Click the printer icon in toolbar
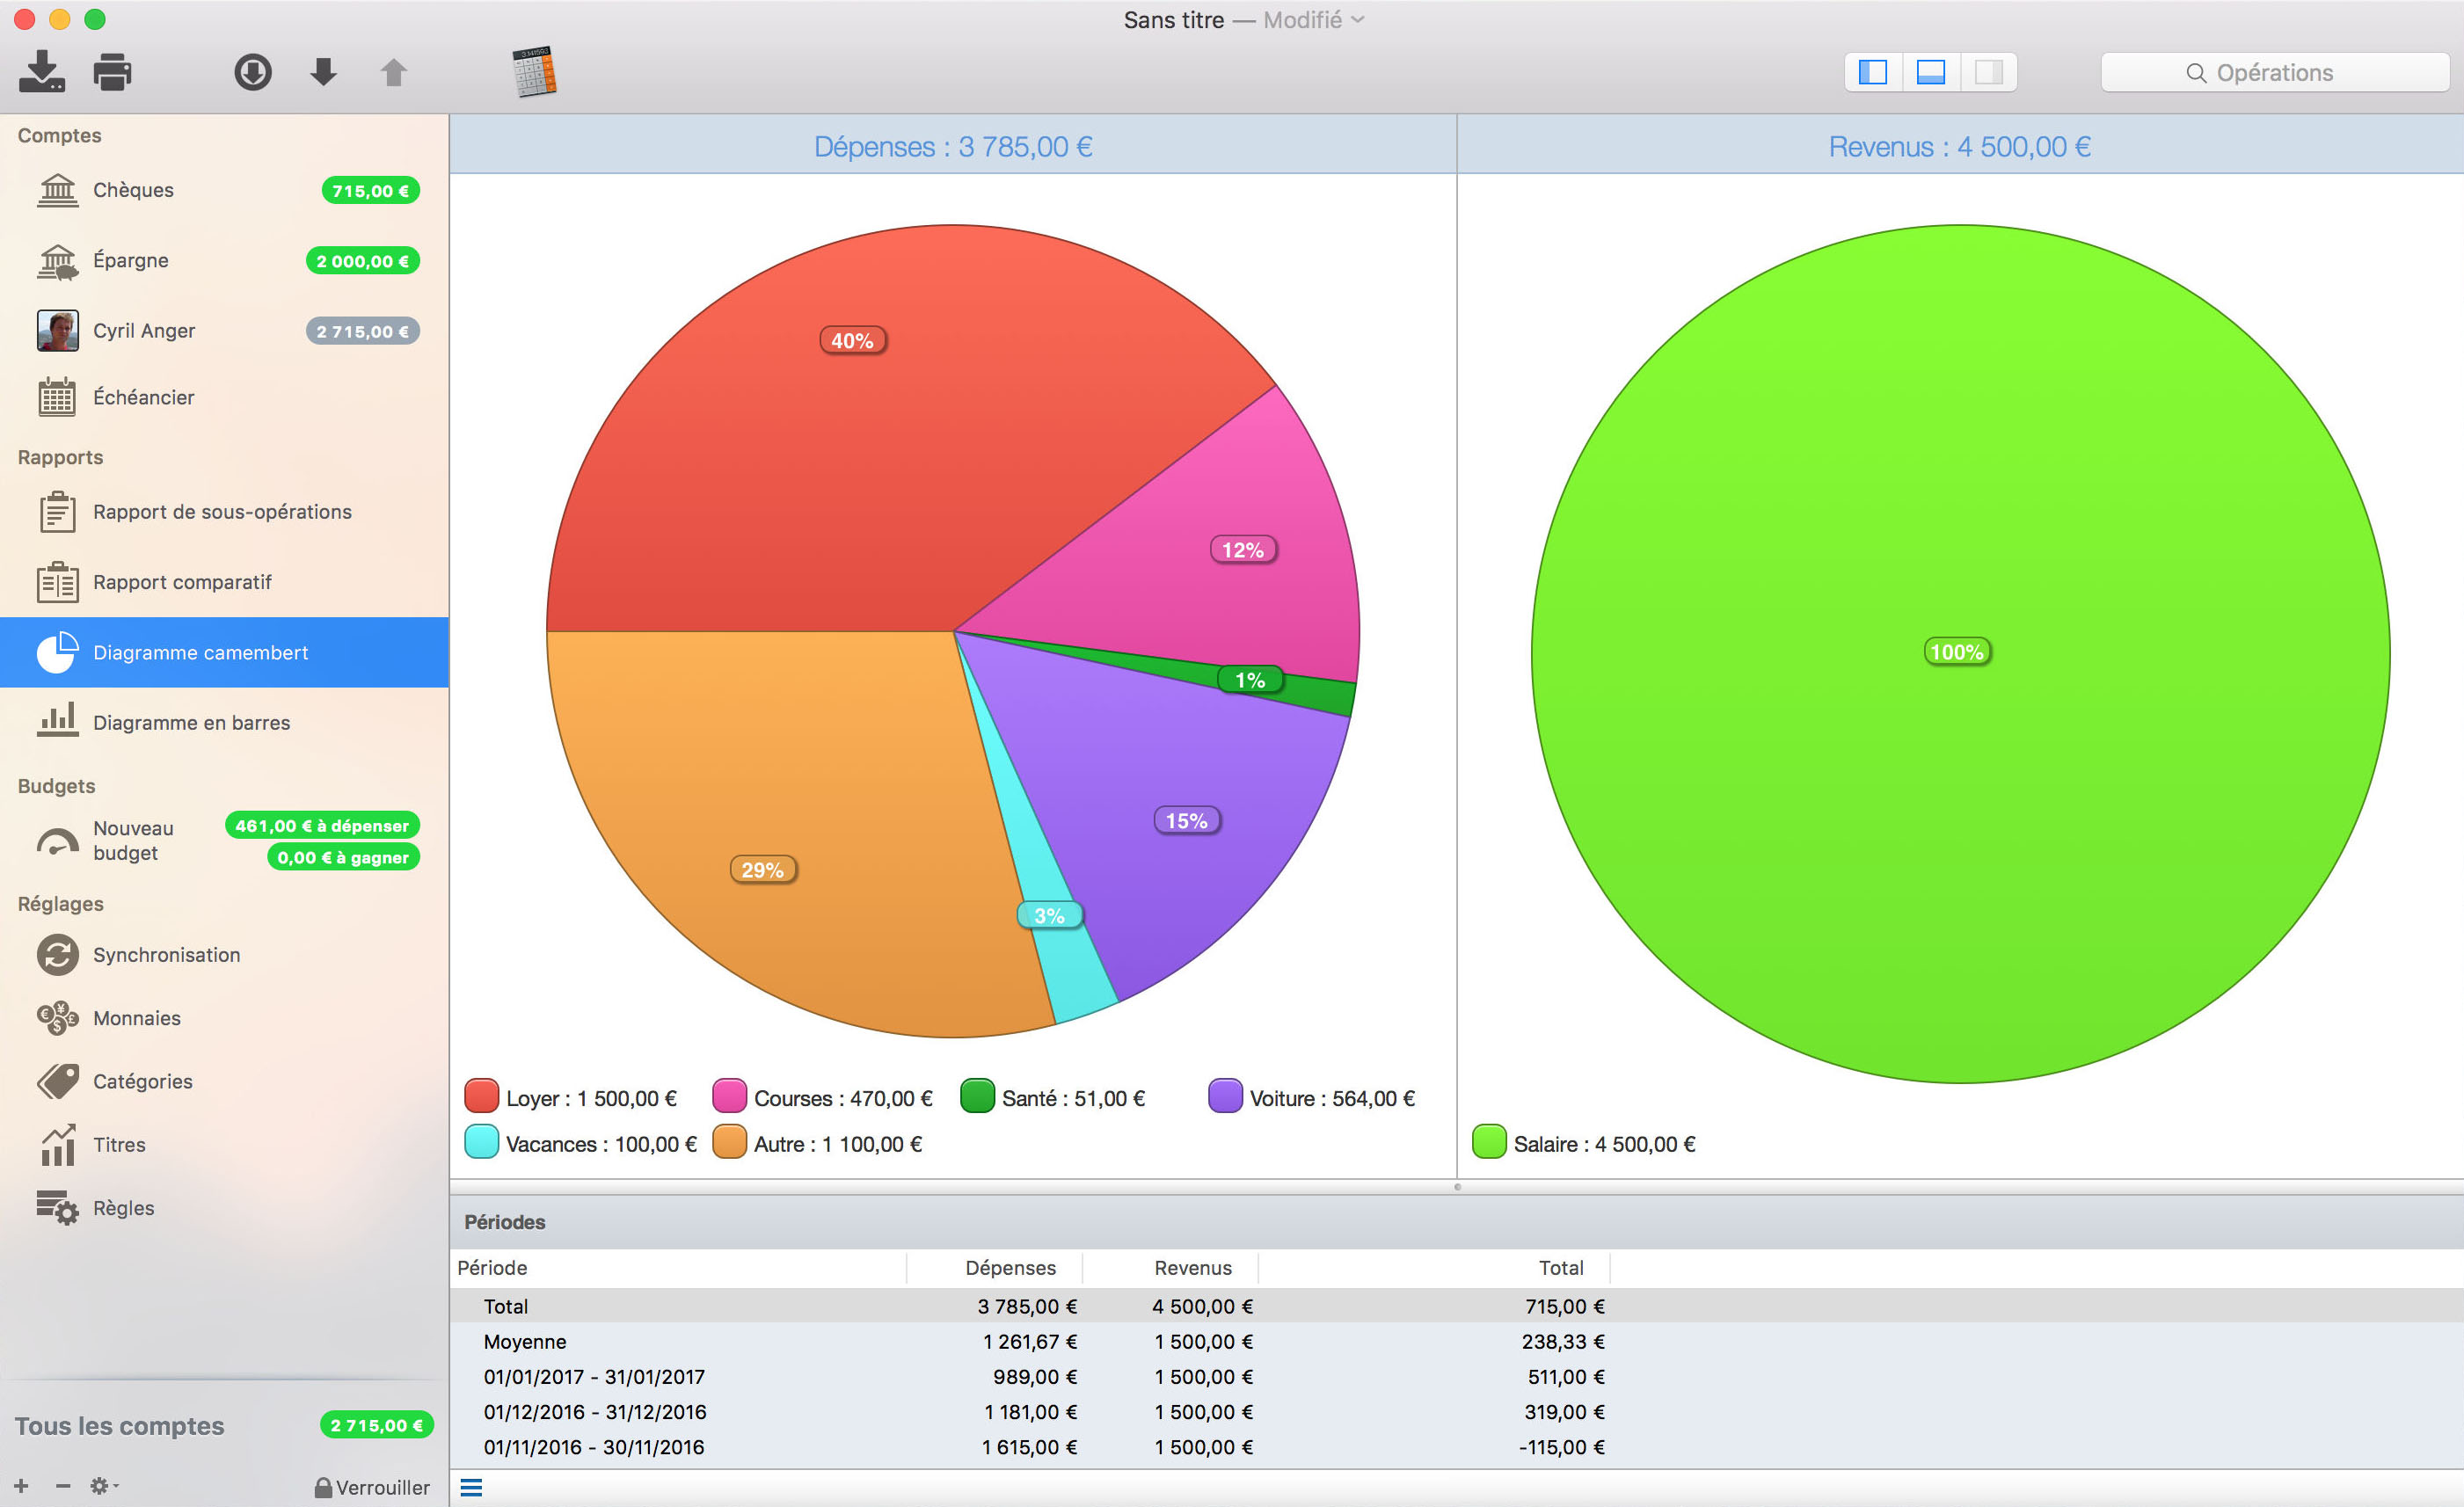 click(112, 72)
